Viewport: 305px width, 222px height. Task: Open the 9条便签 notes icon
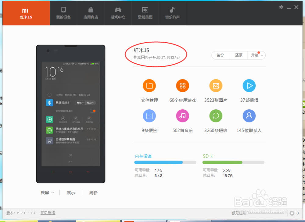149,116
